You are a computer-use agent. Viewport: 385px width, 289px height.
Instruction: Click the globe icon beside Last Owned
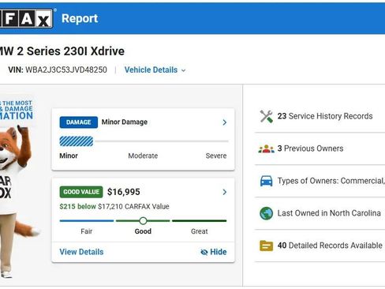tap(266, 213)
